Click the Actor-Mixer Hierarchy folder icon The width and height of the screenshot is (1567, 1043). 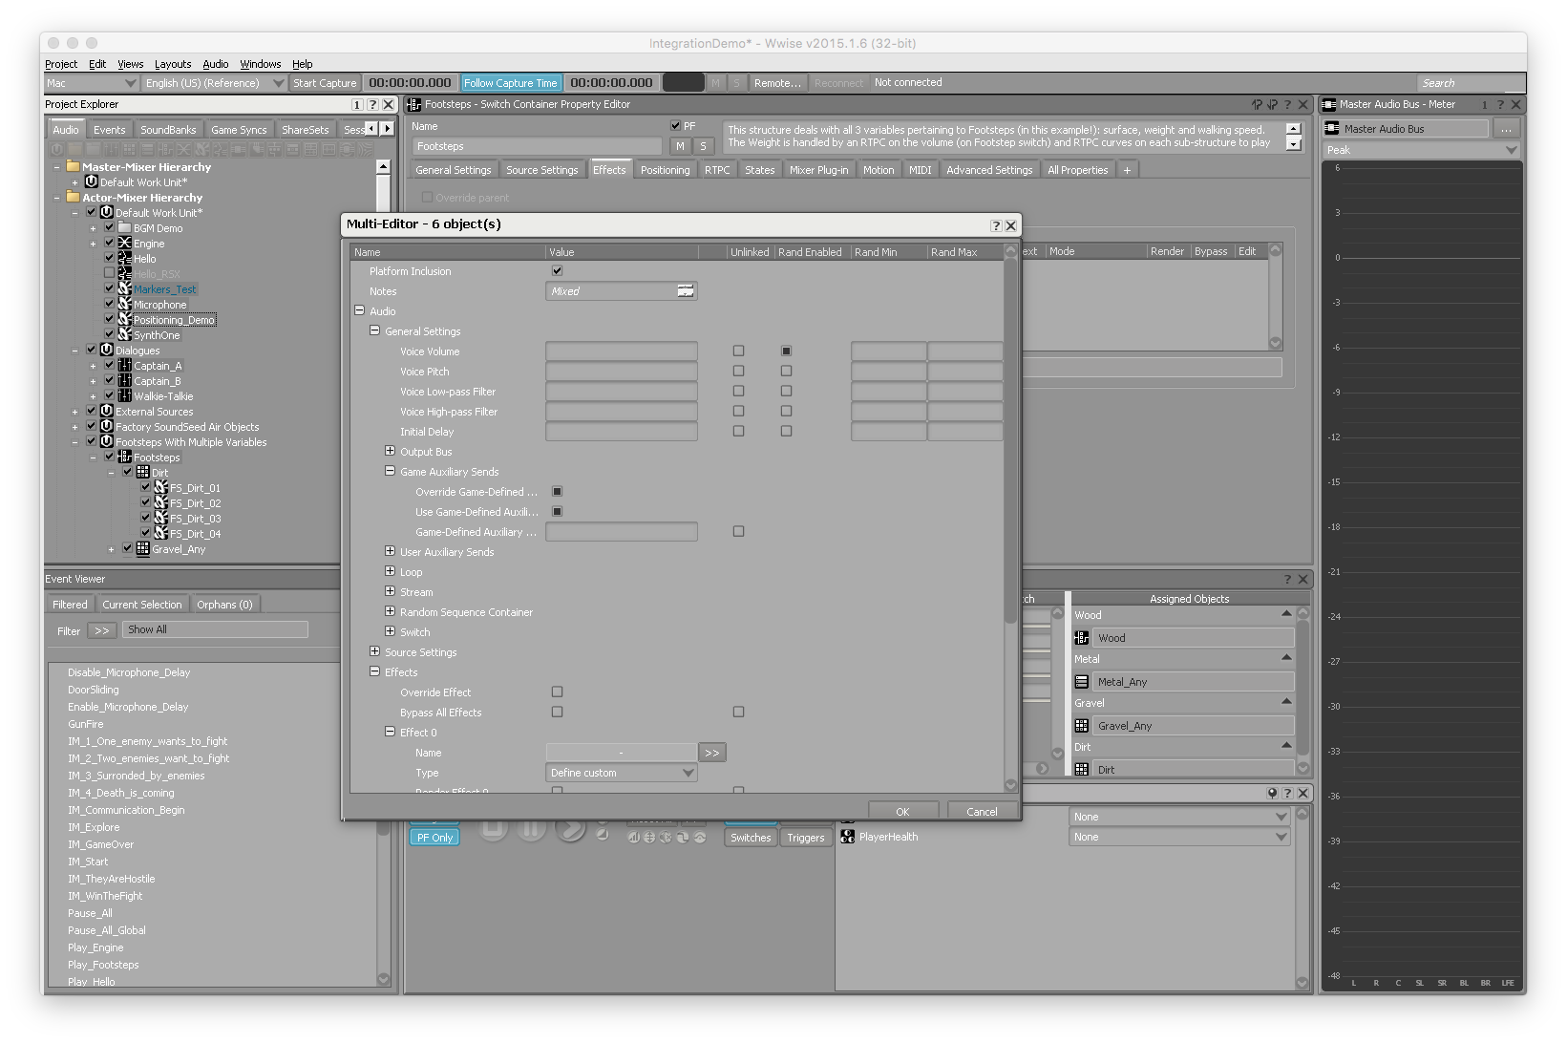[x=73, y=198]
